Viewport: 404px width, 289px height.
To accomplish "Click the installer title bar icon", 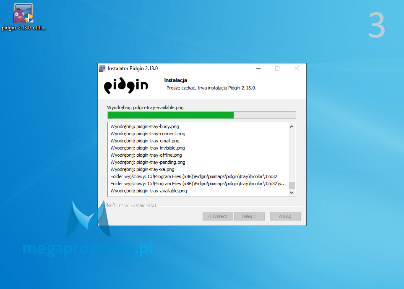I will tap(102, 68).
